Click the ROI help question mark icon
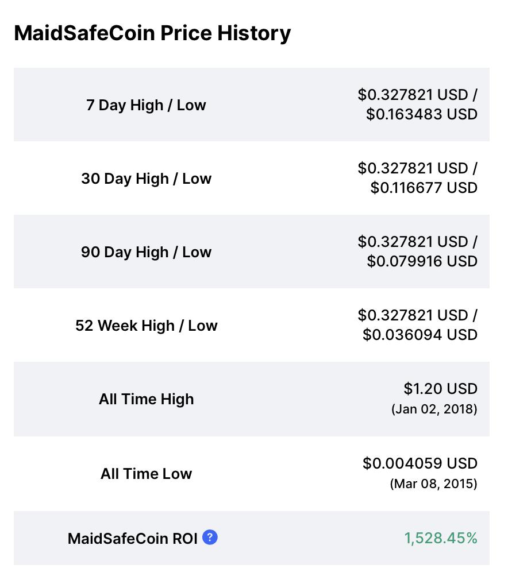508x580 pixels. coord(210,537)
